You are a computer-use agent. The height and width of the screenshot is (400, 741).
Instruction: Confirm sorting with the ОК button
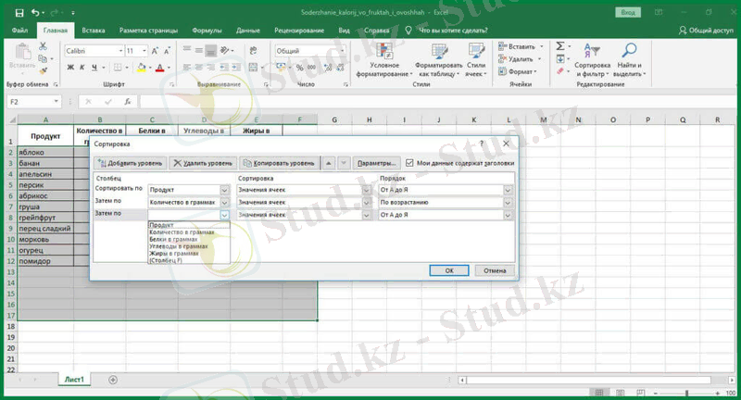pyautogui.click(x=449, y=270)
